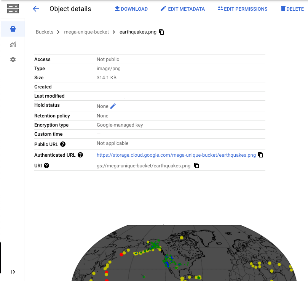This screenshot has height=281, width=308.
Task: Open the Cloud Storage product logo
Action: (x=13, y=9)
